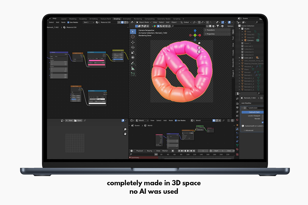308x205 pixels.
Task: Click the Hue Saturation node's Fac slider
Action: pos(119,59)
